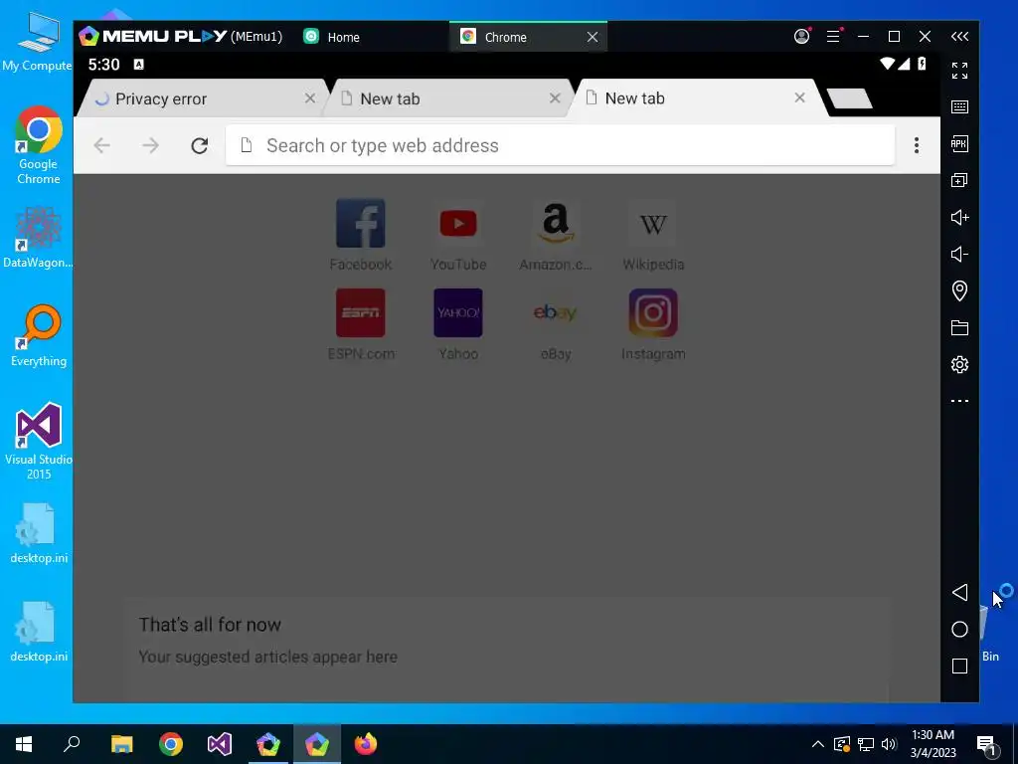
Task: Open a new Chrome tab button
Action: click(x=849, y=98)
